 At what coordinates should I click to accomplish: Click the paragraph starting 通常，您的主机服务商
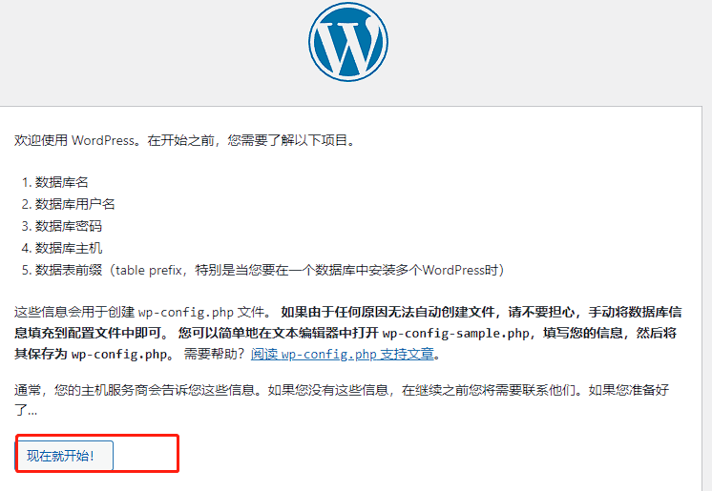click(342, 400)
